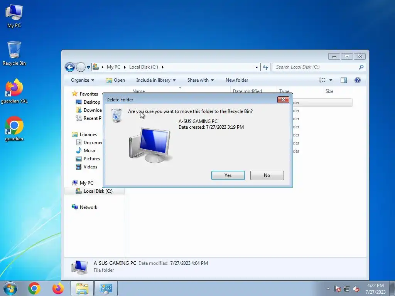Cancel deletion with No button
The height and width of the screenshot is (296, 395).
[267, 175]
